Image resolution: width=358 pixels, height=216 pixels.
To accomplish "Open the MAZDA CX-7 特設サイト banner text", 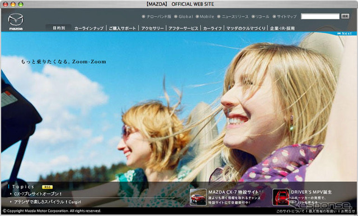I will tap(234, 192).
